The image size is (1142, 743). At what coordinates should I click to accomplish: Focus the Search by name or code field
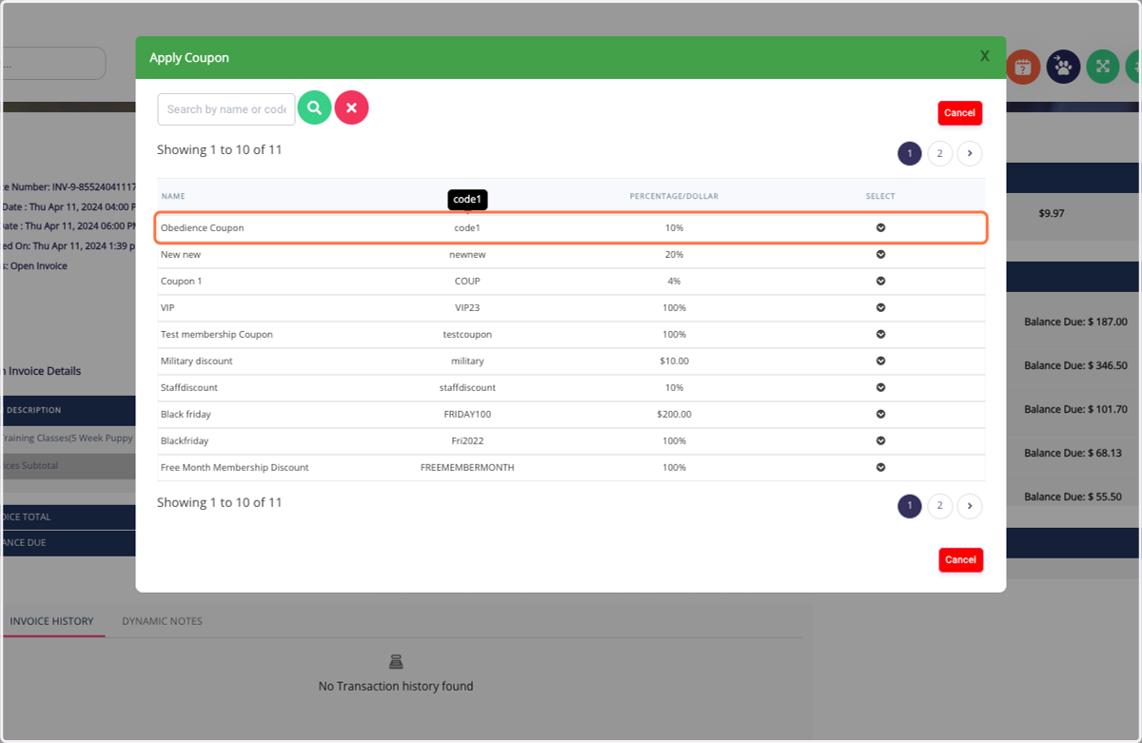click(226, 109)
